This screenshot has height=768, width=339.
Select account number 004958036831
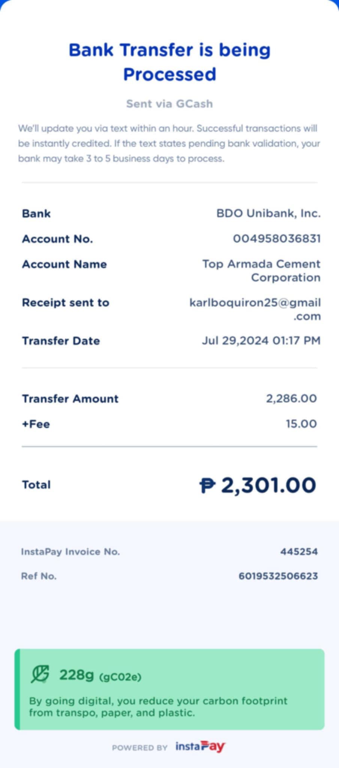pos(277,238)
